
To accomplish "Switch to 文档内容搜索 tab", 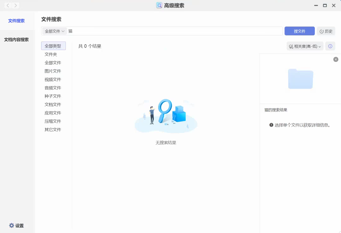I will click(x=16, y=40).
